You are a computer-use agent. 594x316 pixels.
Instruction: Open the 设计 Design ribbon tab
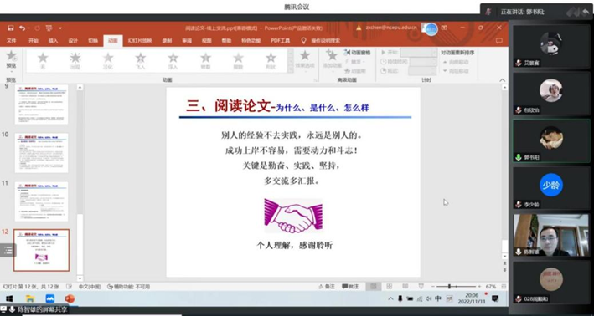(73, 40)
